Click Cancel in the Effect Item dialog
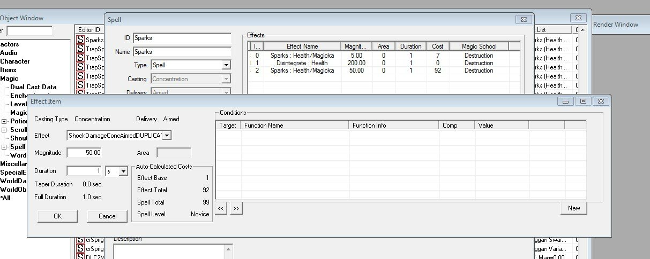This screenshot has width=650, height=259. [108, 216]
